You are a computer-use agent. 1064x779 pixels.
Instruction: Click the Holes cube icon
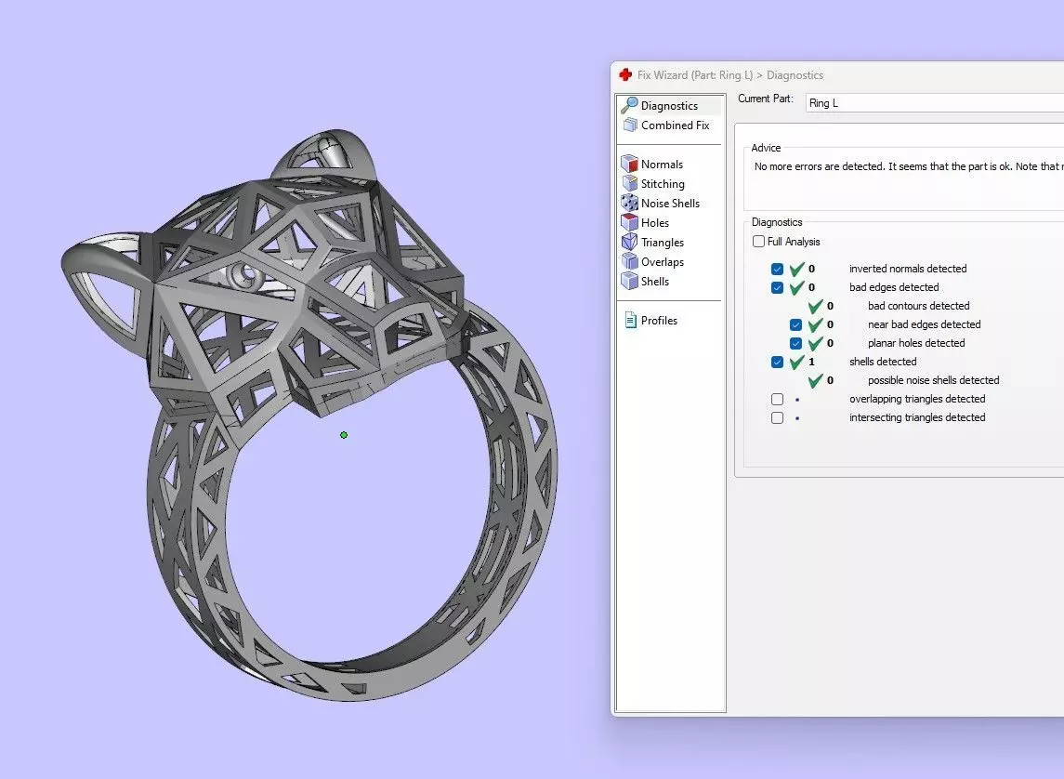630,222
